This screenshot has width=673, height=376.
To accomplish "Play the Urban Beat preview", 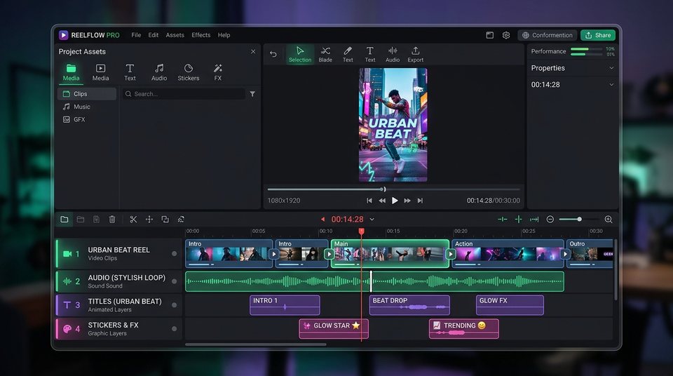I will click(395, 201).
